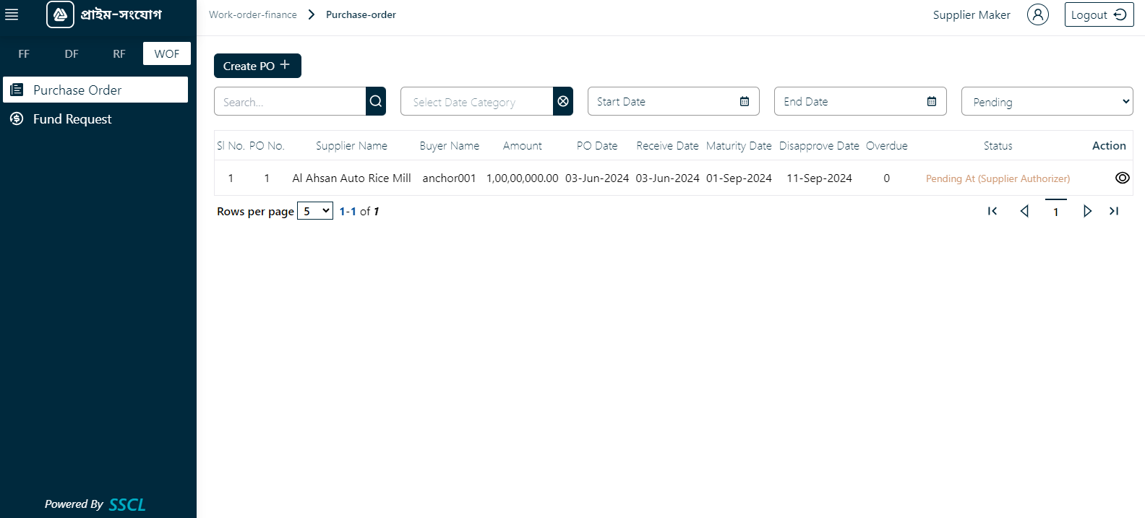Click the anchor001 buyer cell

click(x=449, y=178)
